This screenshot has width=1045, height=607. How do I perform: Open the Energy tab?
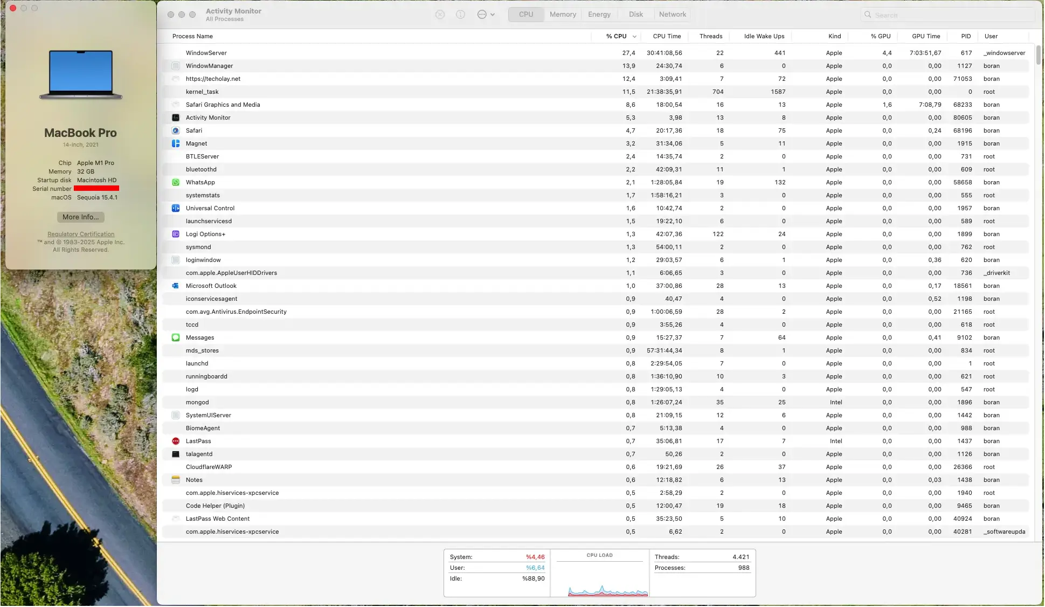click(599, 15)
